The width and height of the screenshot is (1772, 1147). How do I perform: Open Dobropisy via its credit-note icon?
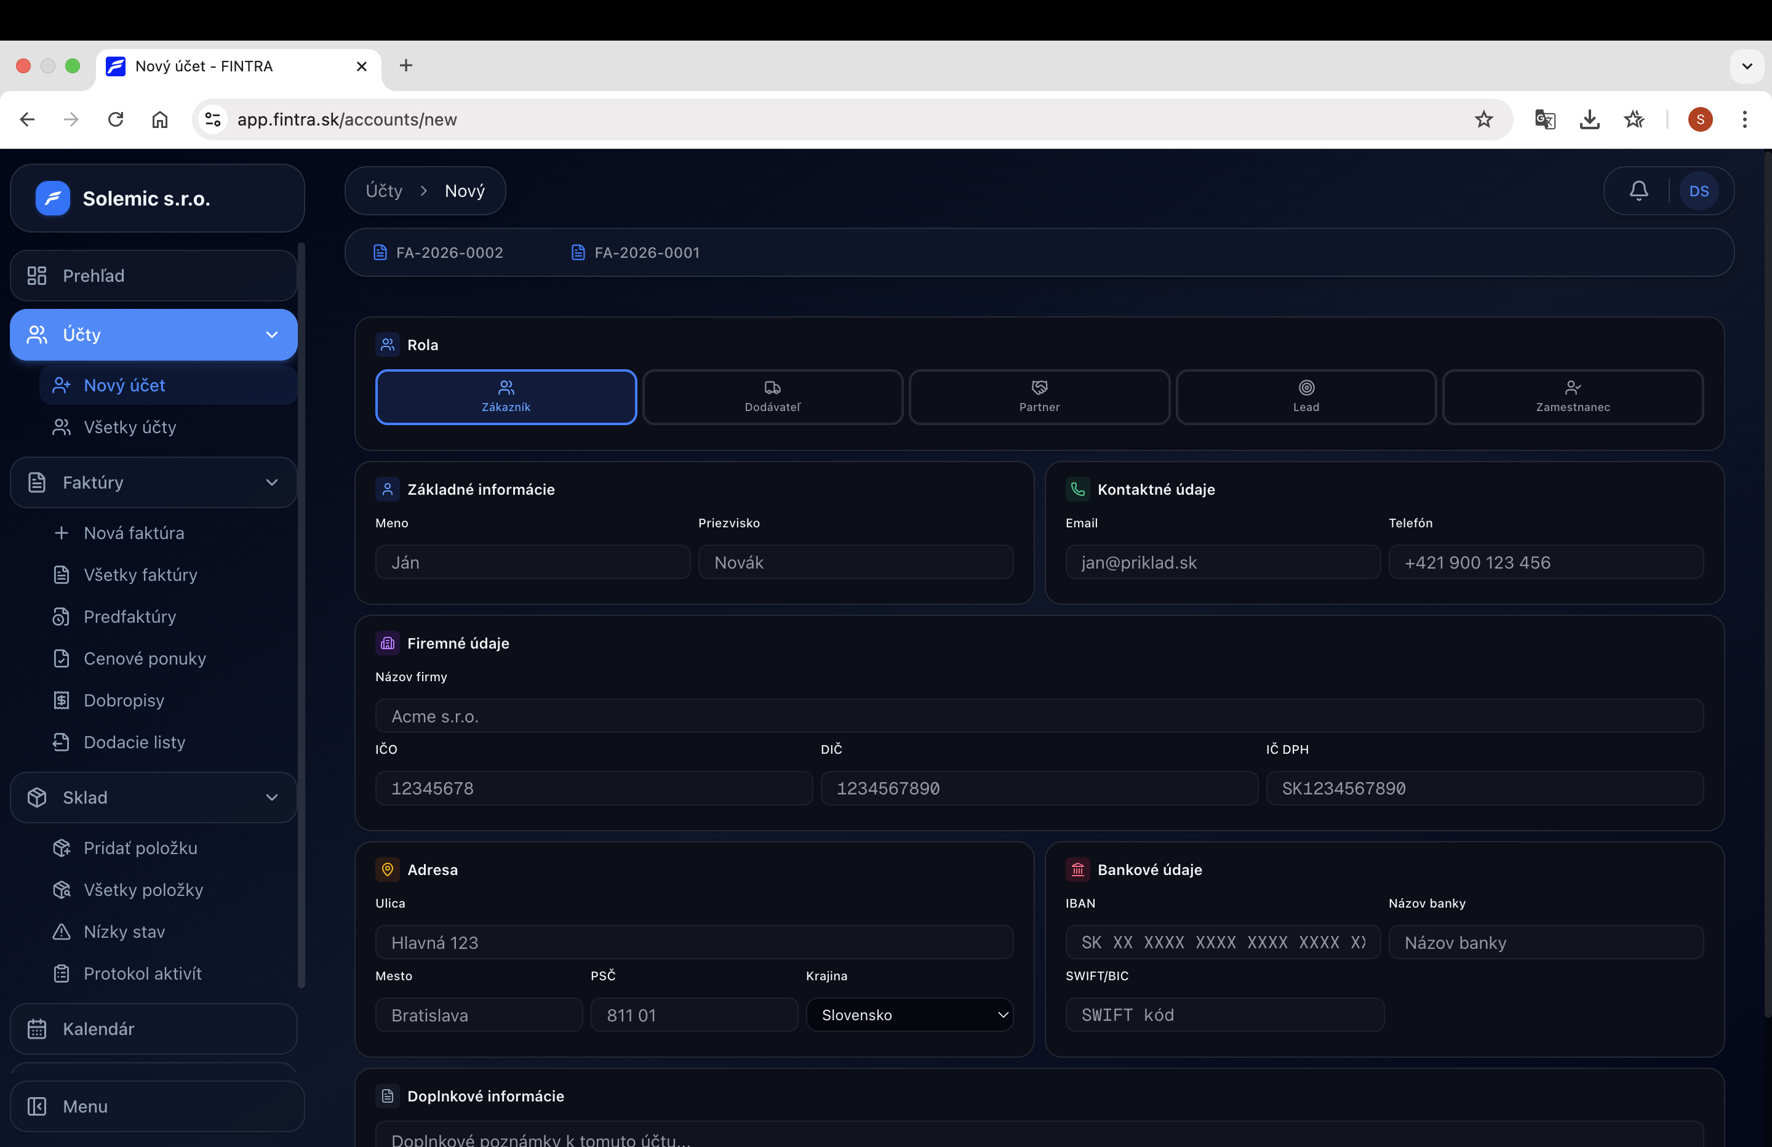pos(61,700)
